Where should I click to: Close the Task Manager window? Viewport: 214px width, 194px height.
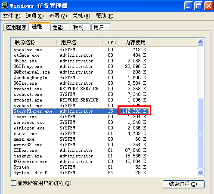coord(208,6)
